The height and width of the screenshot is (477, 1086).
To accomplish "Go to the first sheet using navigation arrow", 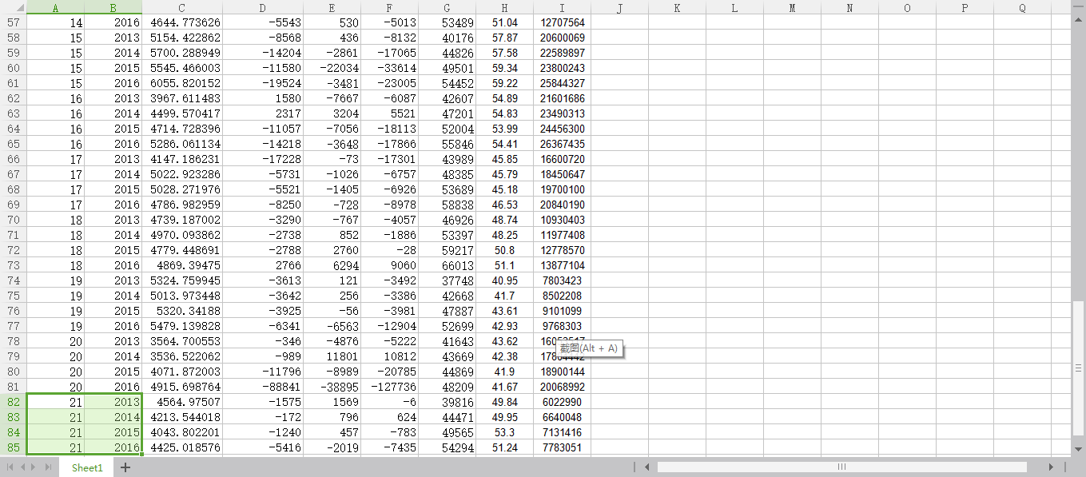I will (10, 467).
